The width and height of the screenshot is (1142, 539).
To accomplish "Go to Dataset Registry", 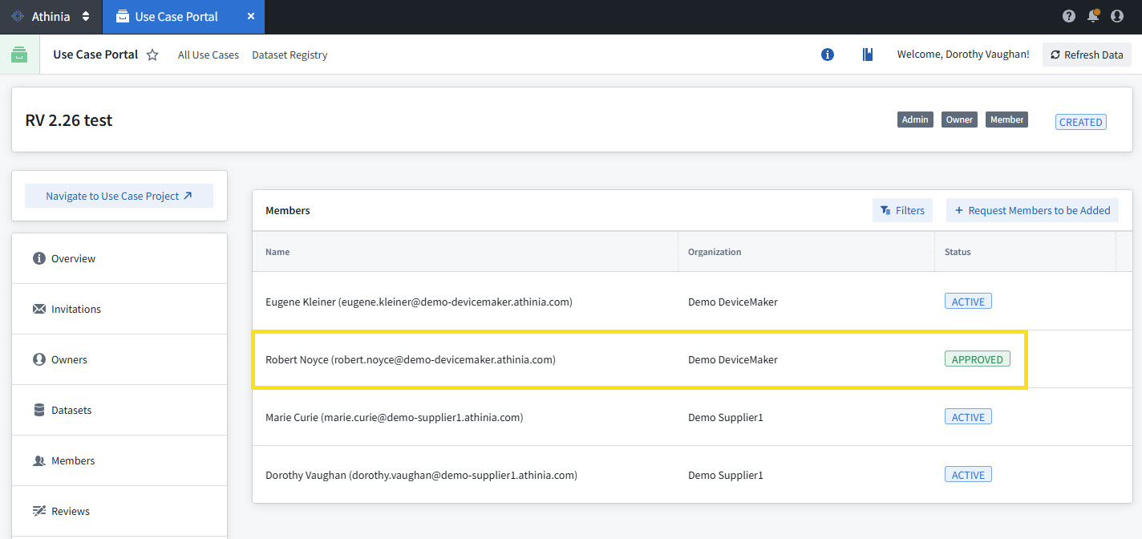I will [290, 55].
